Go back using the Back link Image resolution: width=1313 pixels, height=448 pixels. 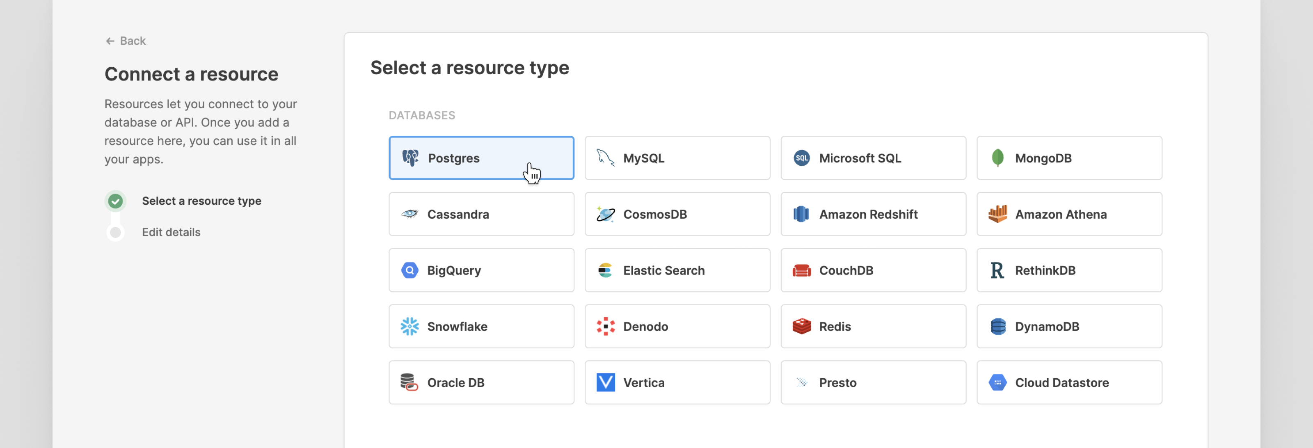[x=126, y=41]
